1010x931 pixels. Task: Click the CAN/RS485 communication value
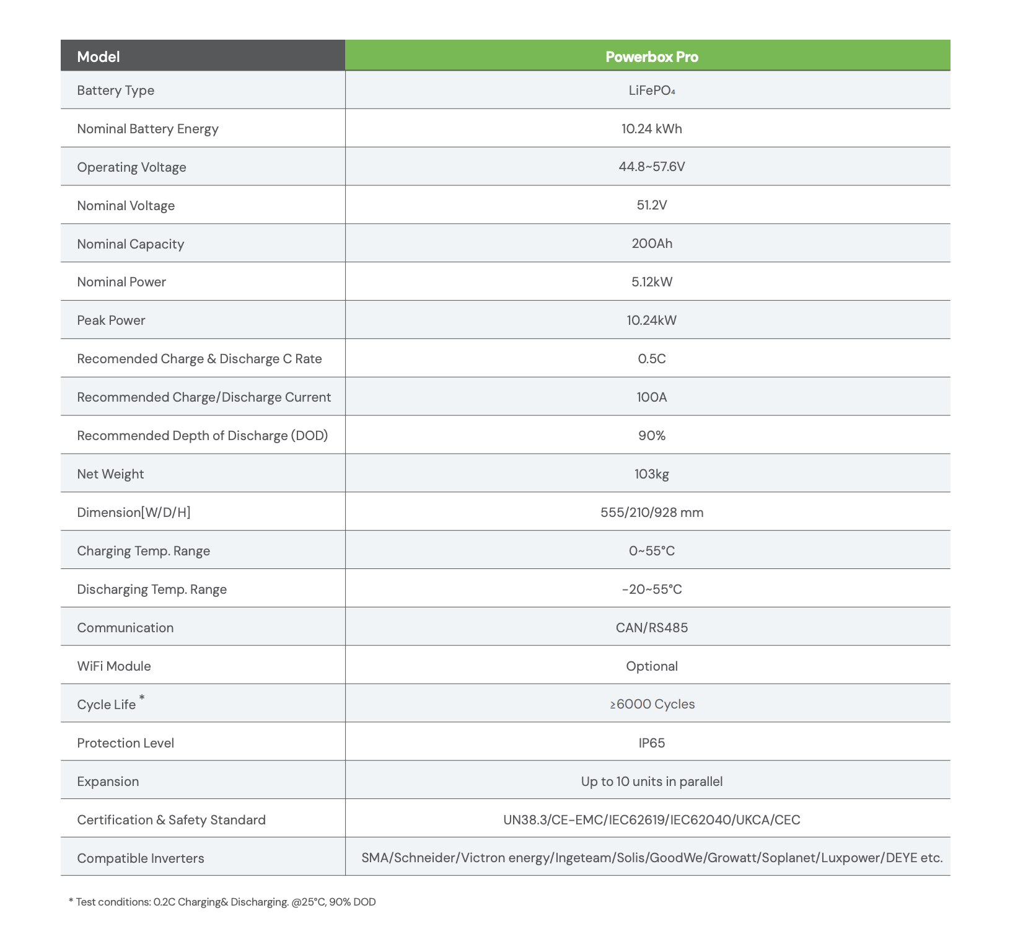[651, 628]
